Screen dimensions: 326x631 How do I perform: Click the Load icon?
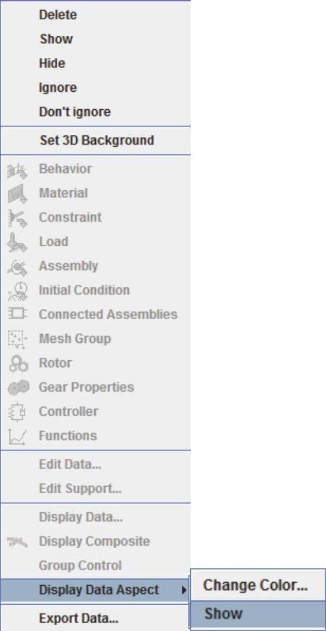click(17, 242)
